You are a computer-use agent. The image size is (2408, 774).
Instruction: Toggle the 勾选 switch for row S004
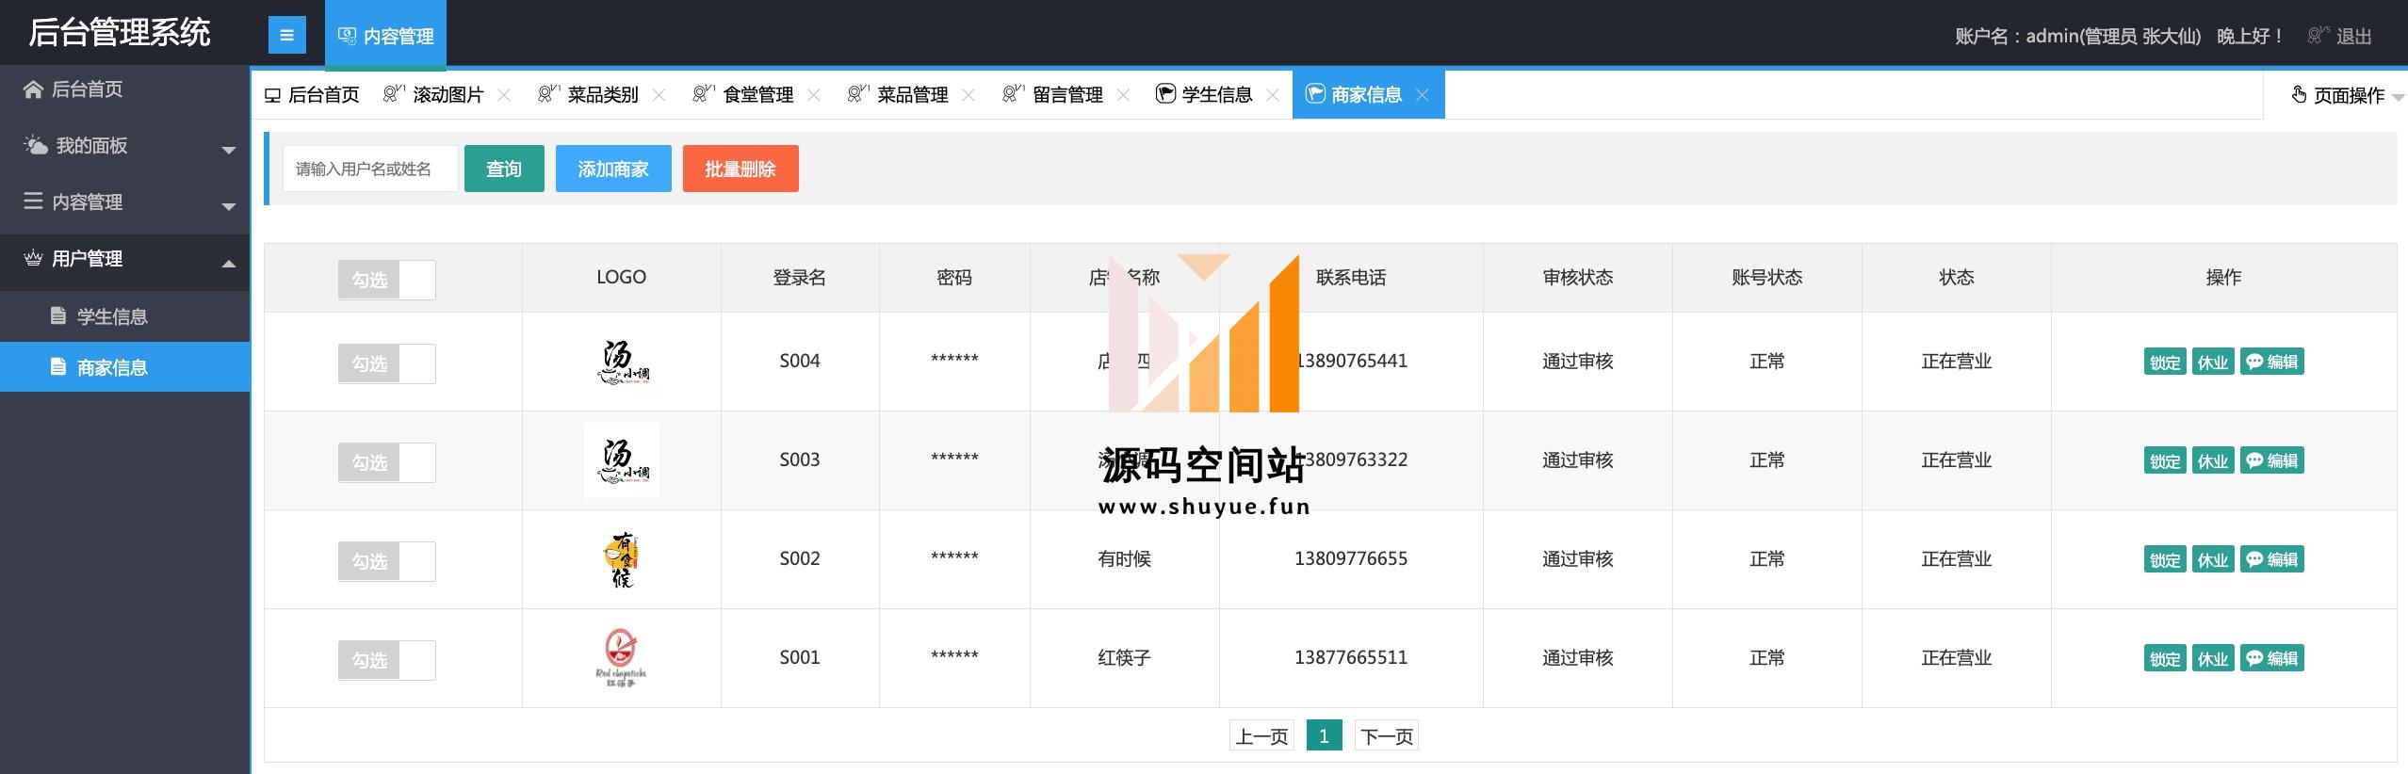[x=386, y=363]
